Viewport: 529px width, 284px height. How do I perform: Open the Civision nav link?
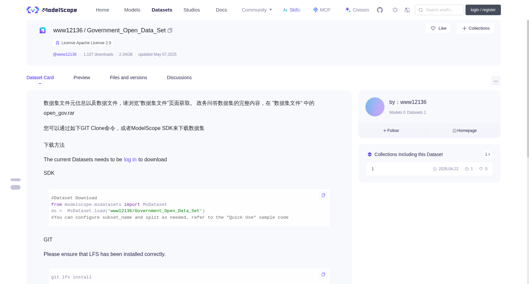pos(357,10)
